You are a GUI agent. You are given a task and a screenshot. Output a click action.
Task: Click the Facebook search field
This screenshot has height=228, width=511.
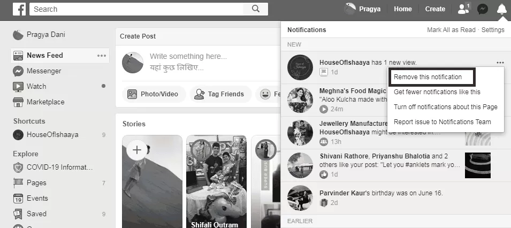point(136,9)
